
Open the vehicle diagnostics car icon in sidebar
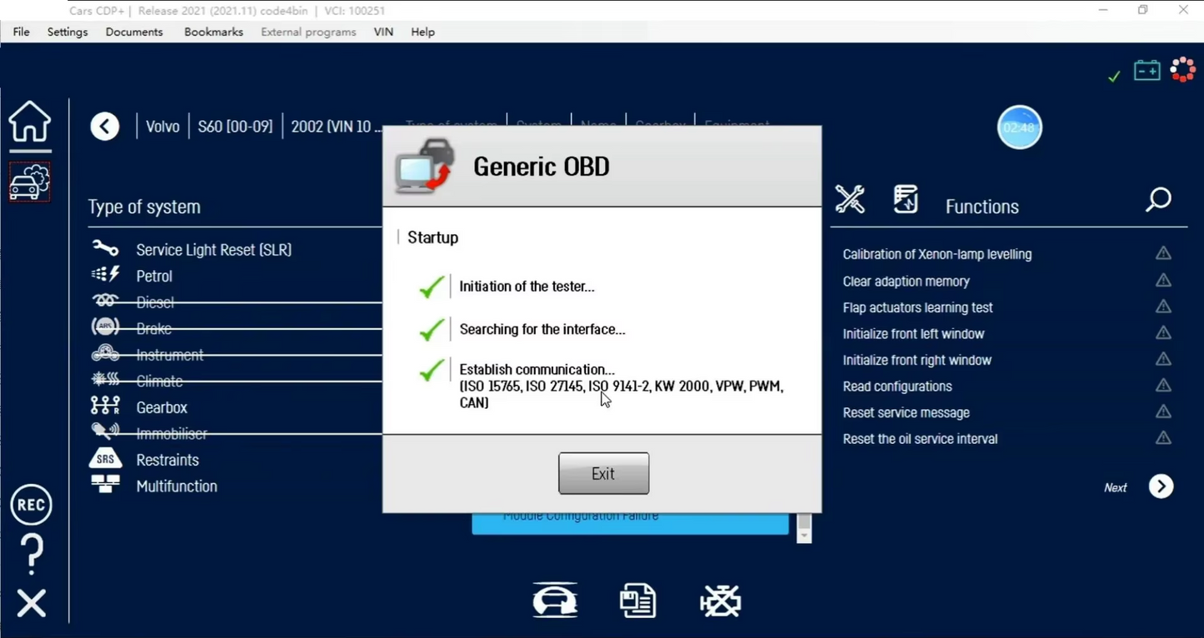pyautogui.click(x=30, y=182)
